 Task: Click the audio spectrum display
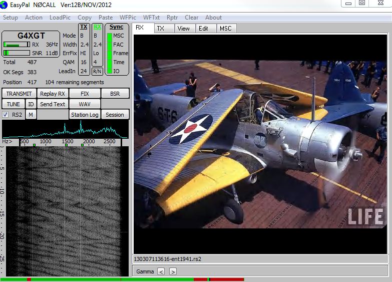pyautogui.click(x=65, y=129)
